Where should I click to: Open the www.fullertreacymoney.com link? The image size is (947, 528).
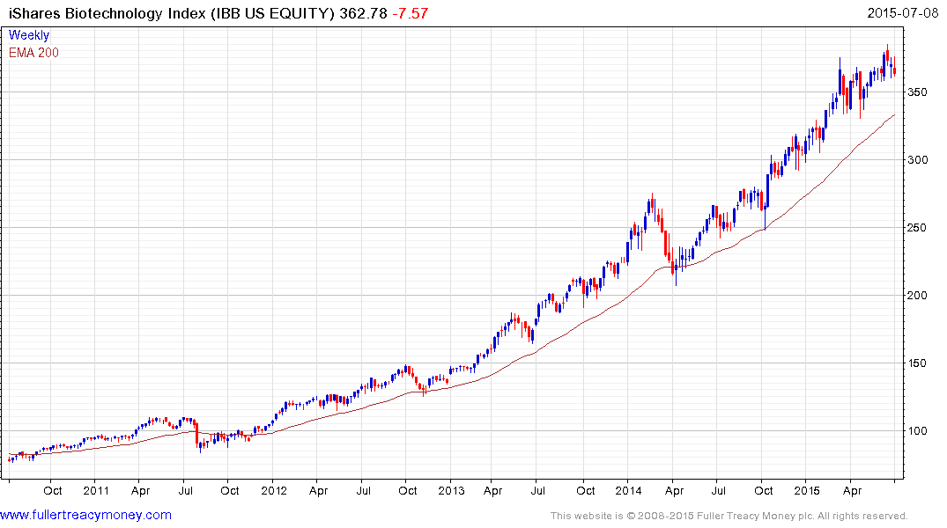85,515
